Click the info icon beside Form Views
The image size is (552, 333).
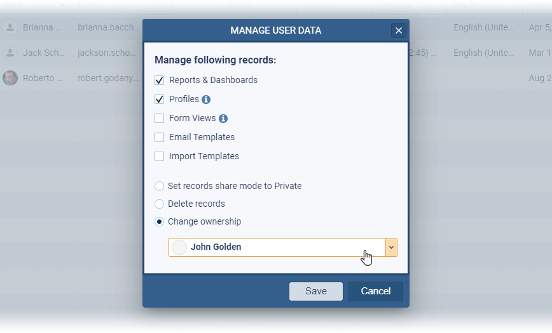click(x=223, y=119)
